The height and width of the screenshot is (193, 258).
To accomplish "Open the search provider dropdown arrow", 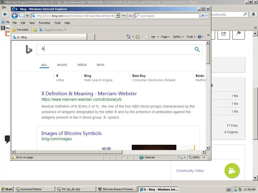I will point(207,16).
